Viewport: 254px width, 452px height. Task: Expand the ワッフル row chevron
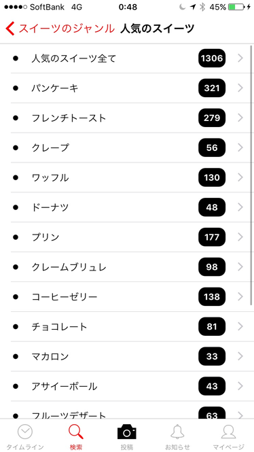[x=240, y=177]
